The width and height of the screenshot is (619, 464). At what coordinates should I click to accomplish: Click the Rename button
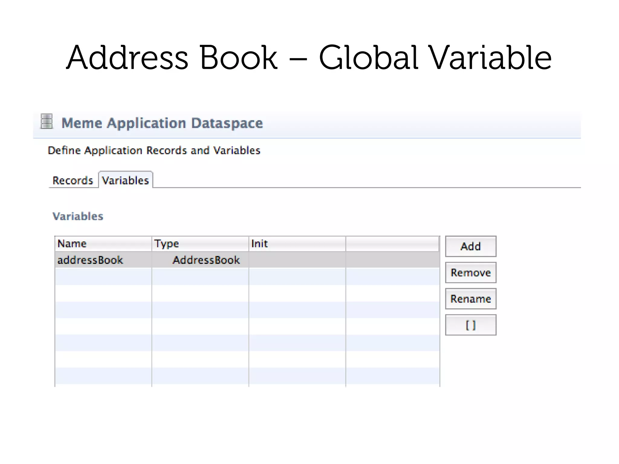pos(471,299)
